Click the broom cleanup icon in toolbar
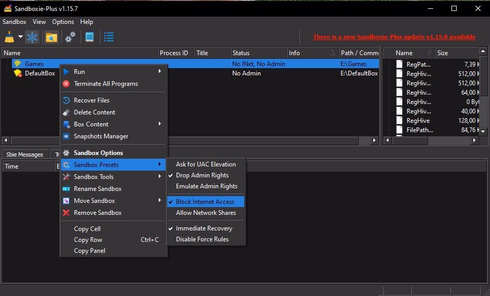The image size is (490, 296). pos(9,37)
